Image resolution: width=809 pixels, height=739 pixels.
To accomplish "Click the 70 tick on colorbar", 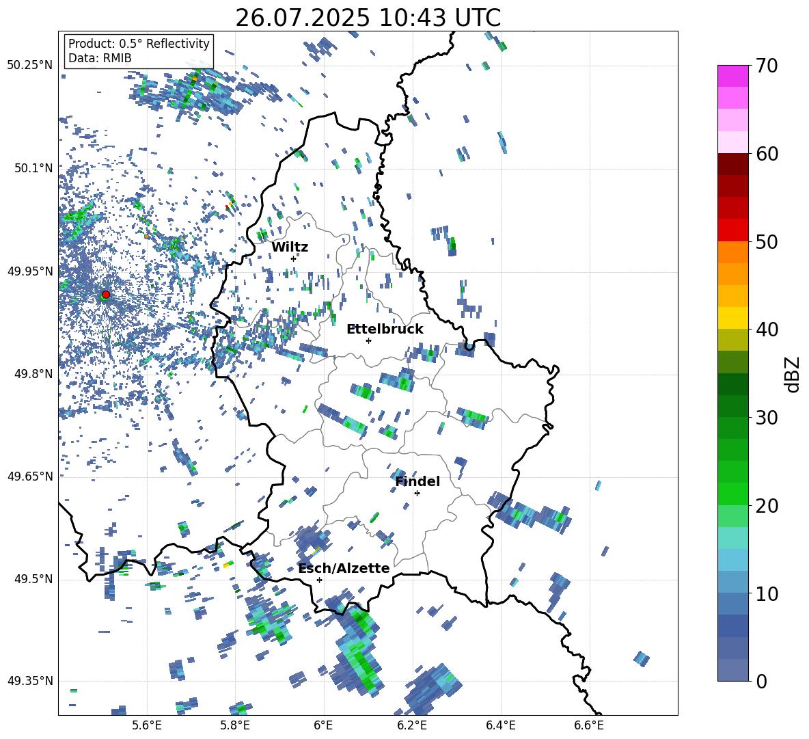I will tap(767, 66).
